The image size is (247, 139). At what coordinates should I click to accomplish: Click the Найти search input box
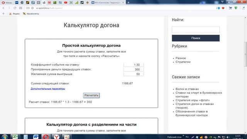click(x=196, y=30)
